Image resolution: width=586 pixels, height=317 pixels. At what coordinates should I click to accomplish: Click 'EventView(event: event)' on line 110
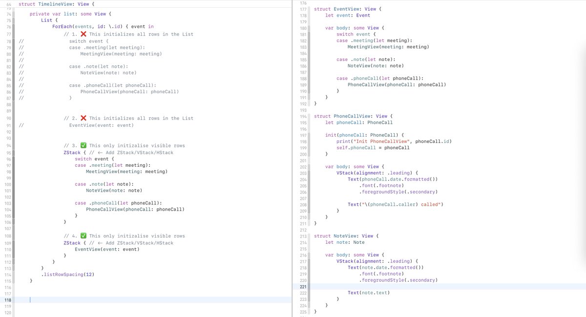pos(107,249)
